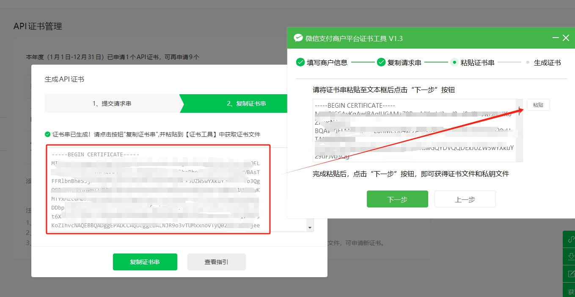
Task: Open the 查看指引 guide button
Action: pyautogui.click(x=216, y=262)
